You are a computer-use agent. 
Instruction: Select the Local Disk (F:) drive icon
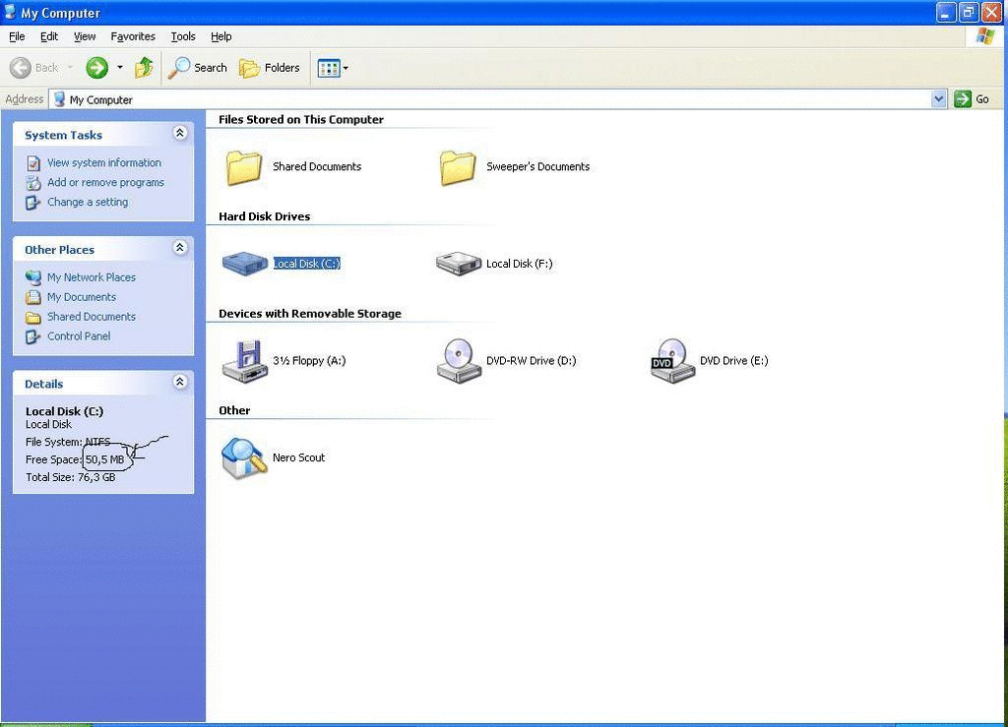(x=458, y=264)
